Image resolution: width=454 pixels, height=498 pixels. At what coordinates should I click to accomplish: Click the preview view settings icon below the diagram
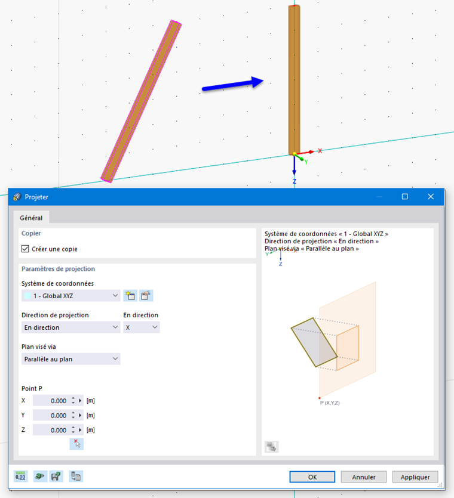(x=271, y=447)
